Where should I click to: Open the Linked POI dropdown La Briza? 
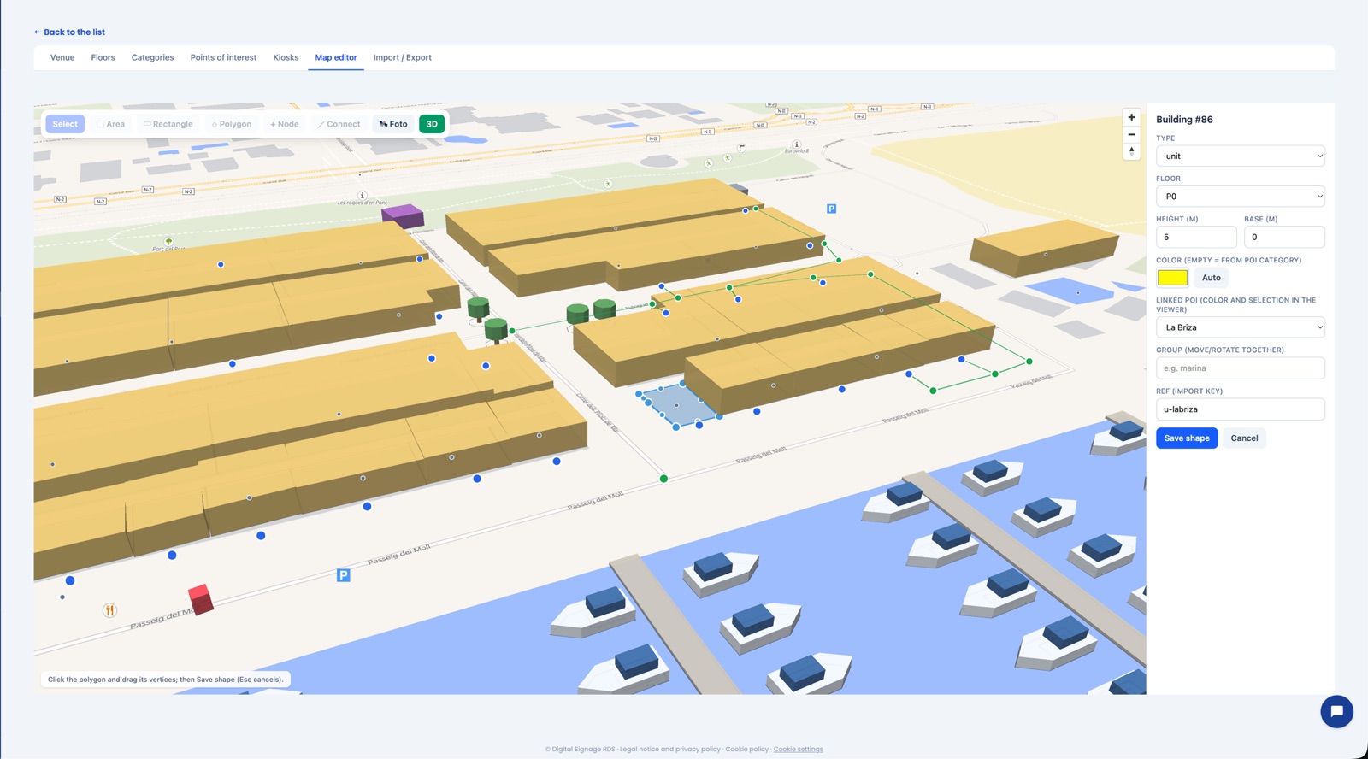tap(1241, 327)
